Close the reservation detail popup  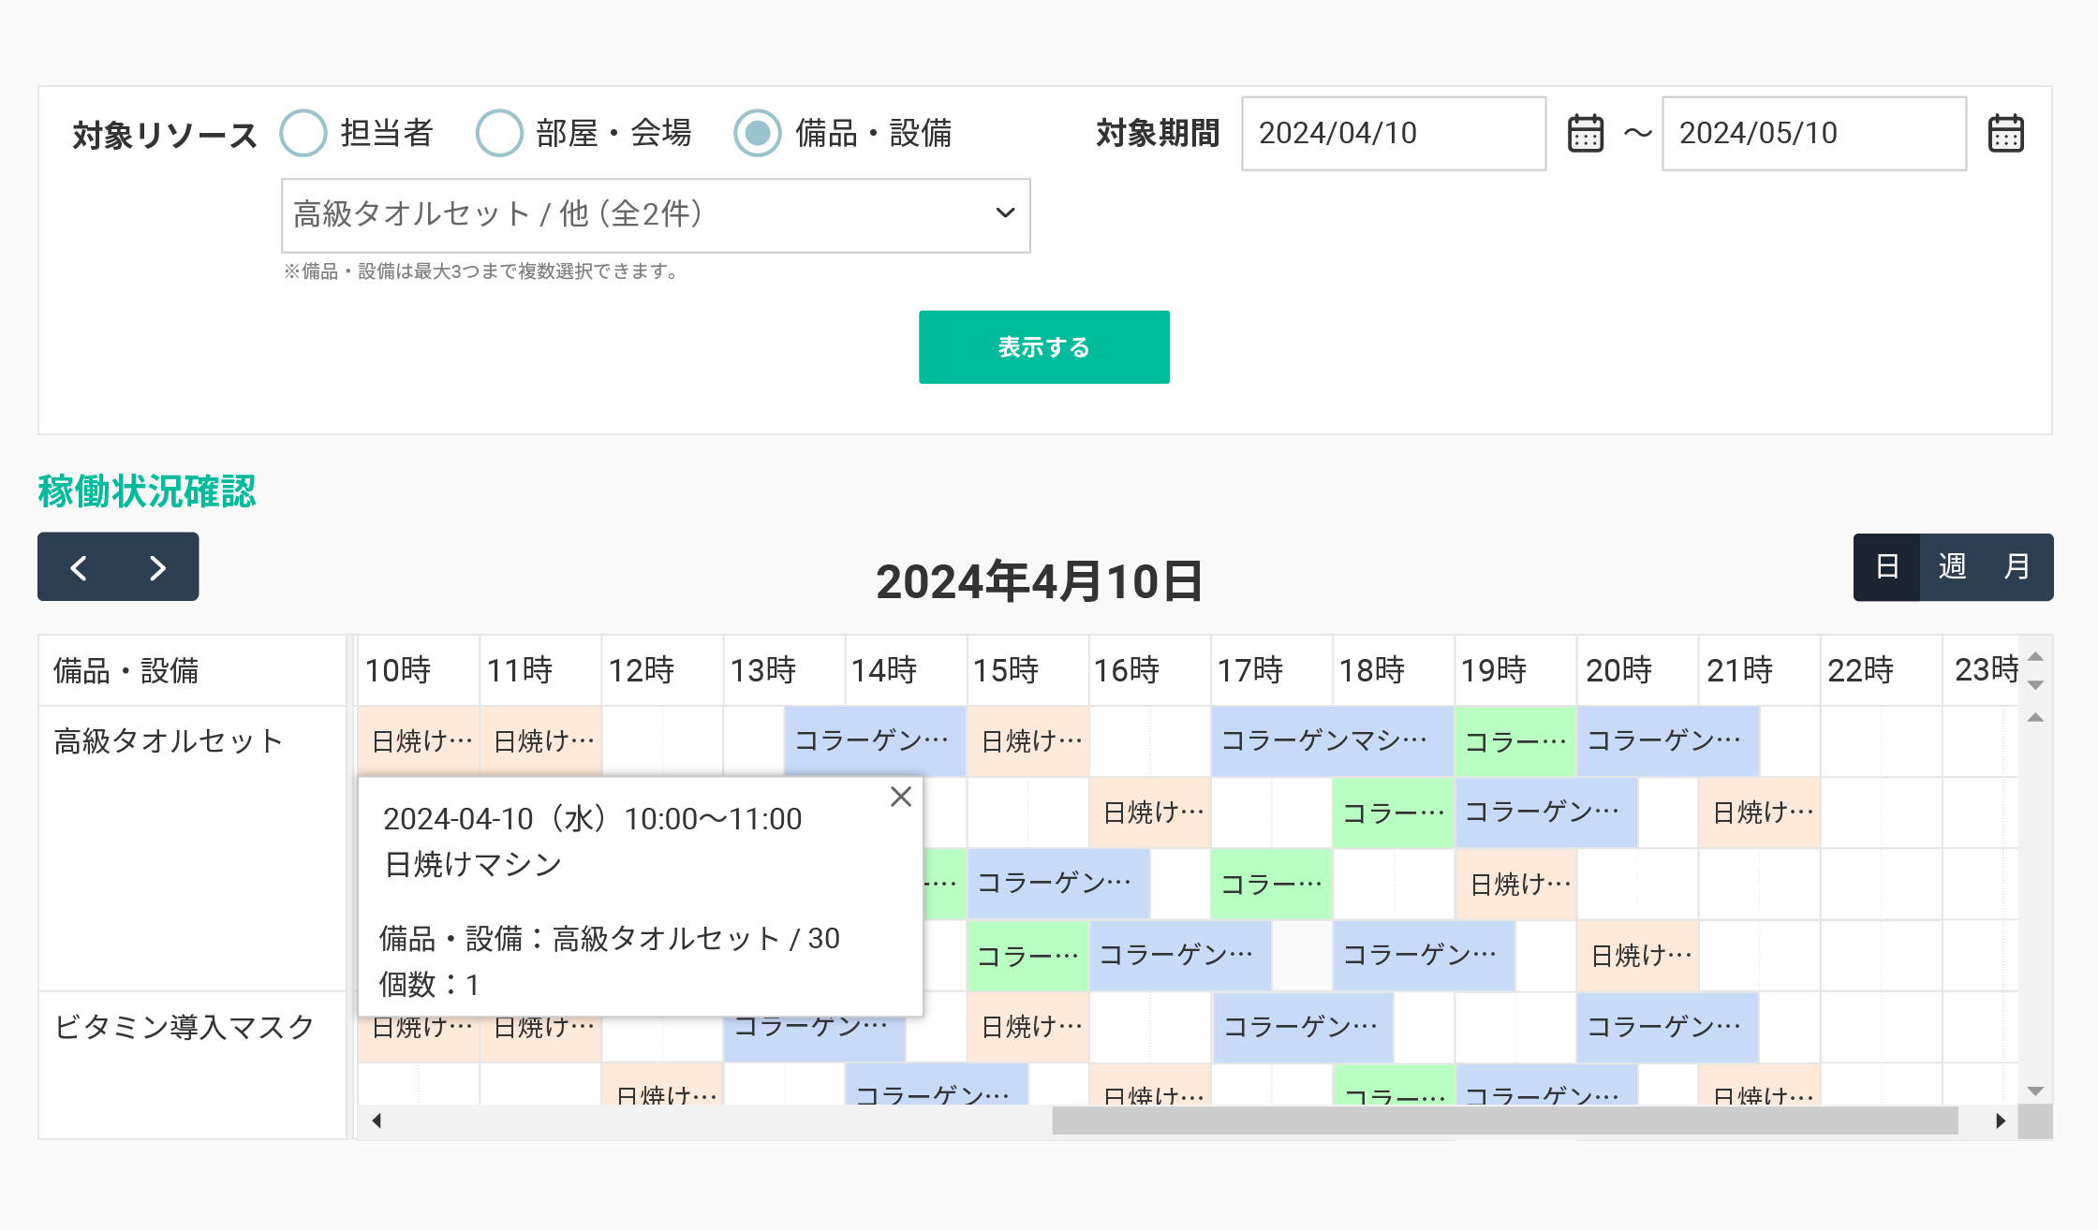(x=901, y=797)
